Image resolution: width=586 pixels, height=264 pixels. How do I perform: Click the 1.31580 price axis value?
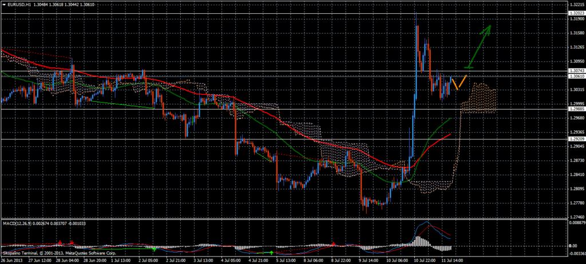pos(577,33)
